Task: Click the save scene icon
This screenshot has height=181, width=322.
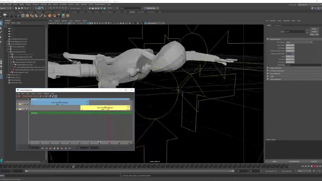Action: pos(22,8)
